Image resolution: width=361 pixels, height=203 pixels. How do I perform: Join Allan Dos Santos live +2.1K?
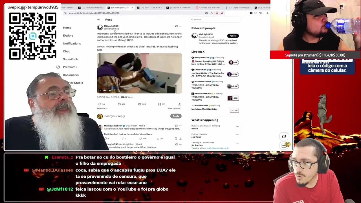(233, 86)
